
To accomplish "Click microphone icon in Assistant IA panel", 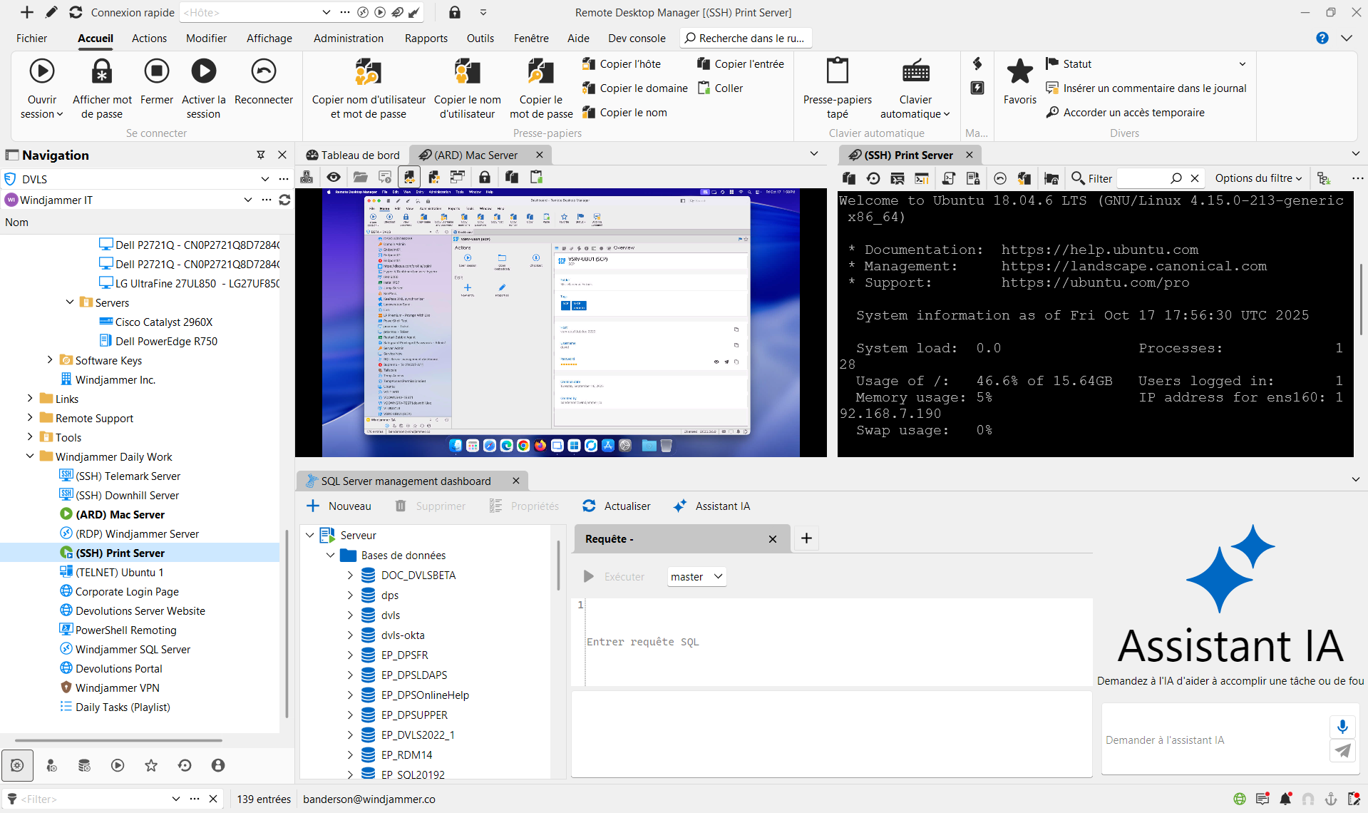I will (x=1342, y=726).
